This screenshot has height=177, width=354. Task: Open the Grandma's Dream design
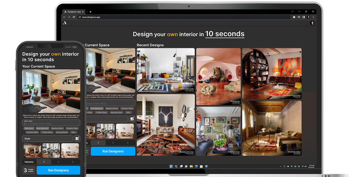218,131
